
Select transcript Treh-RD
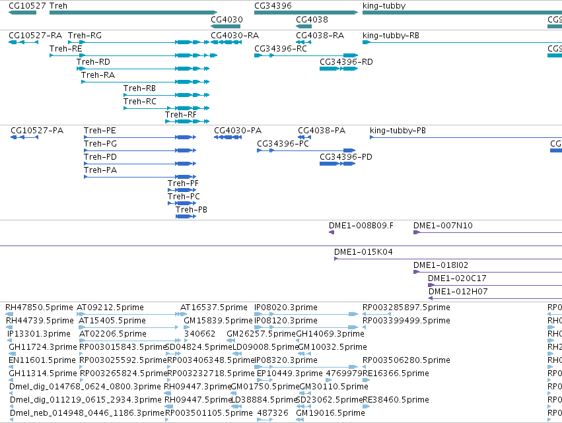(143, 69)
